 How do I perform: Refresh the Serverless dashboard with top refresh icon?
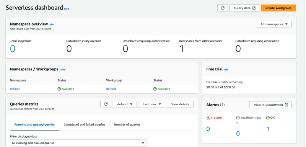click(x=223, y=8)
